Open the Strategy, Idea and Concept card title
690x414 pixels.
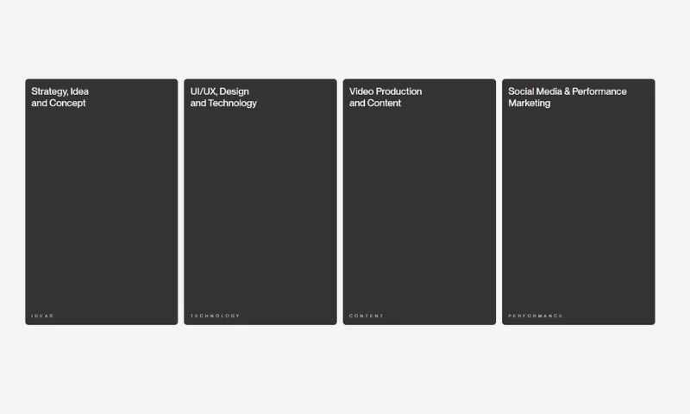[60, 97]
